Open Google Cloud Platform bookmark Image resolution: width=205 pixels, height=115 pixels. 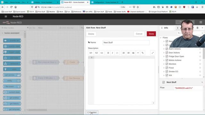click(158, 11)
